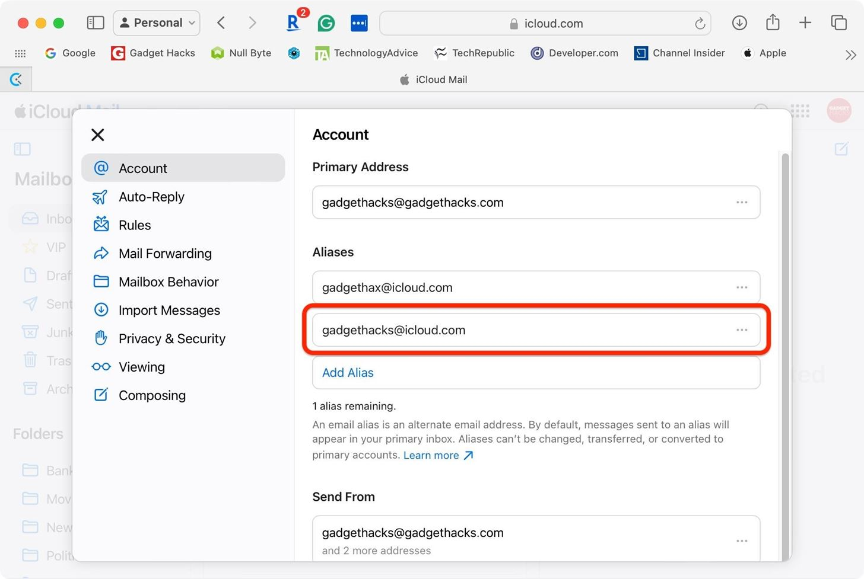Open Composing settings pencil icon
864x579 pixels.
tap(101, 395)
